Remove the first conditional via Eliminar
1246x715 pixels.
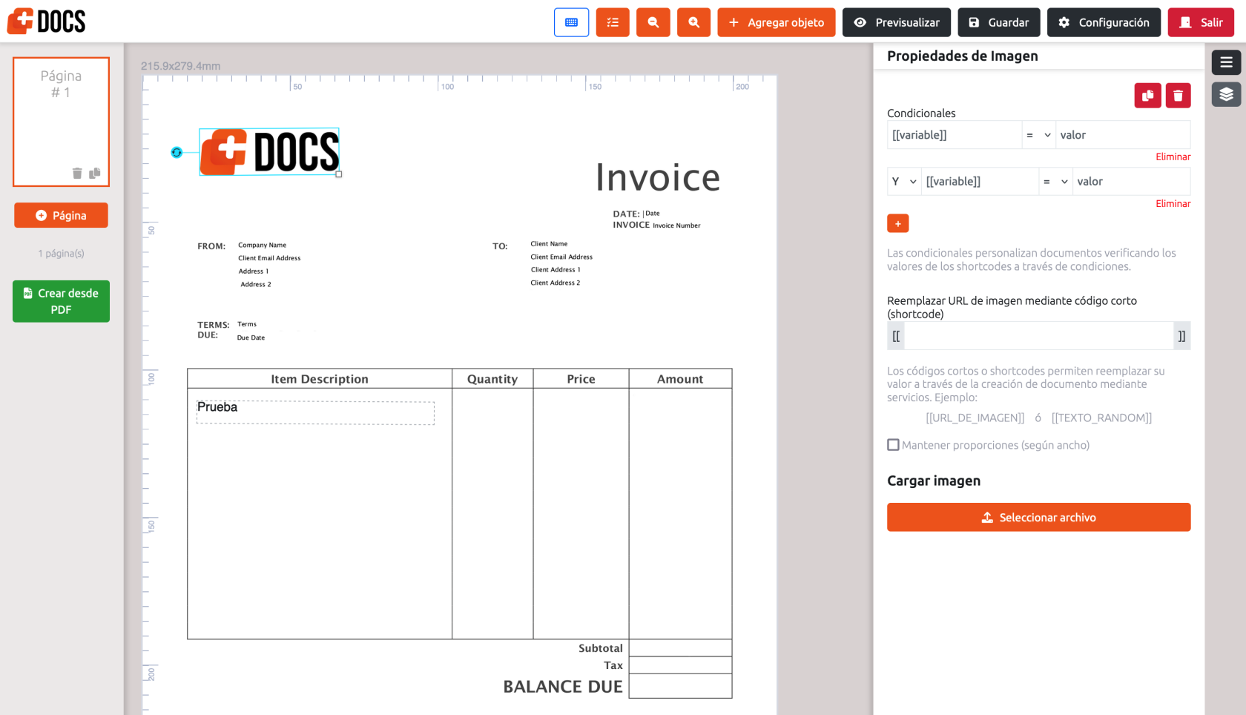coord(1173,156)
